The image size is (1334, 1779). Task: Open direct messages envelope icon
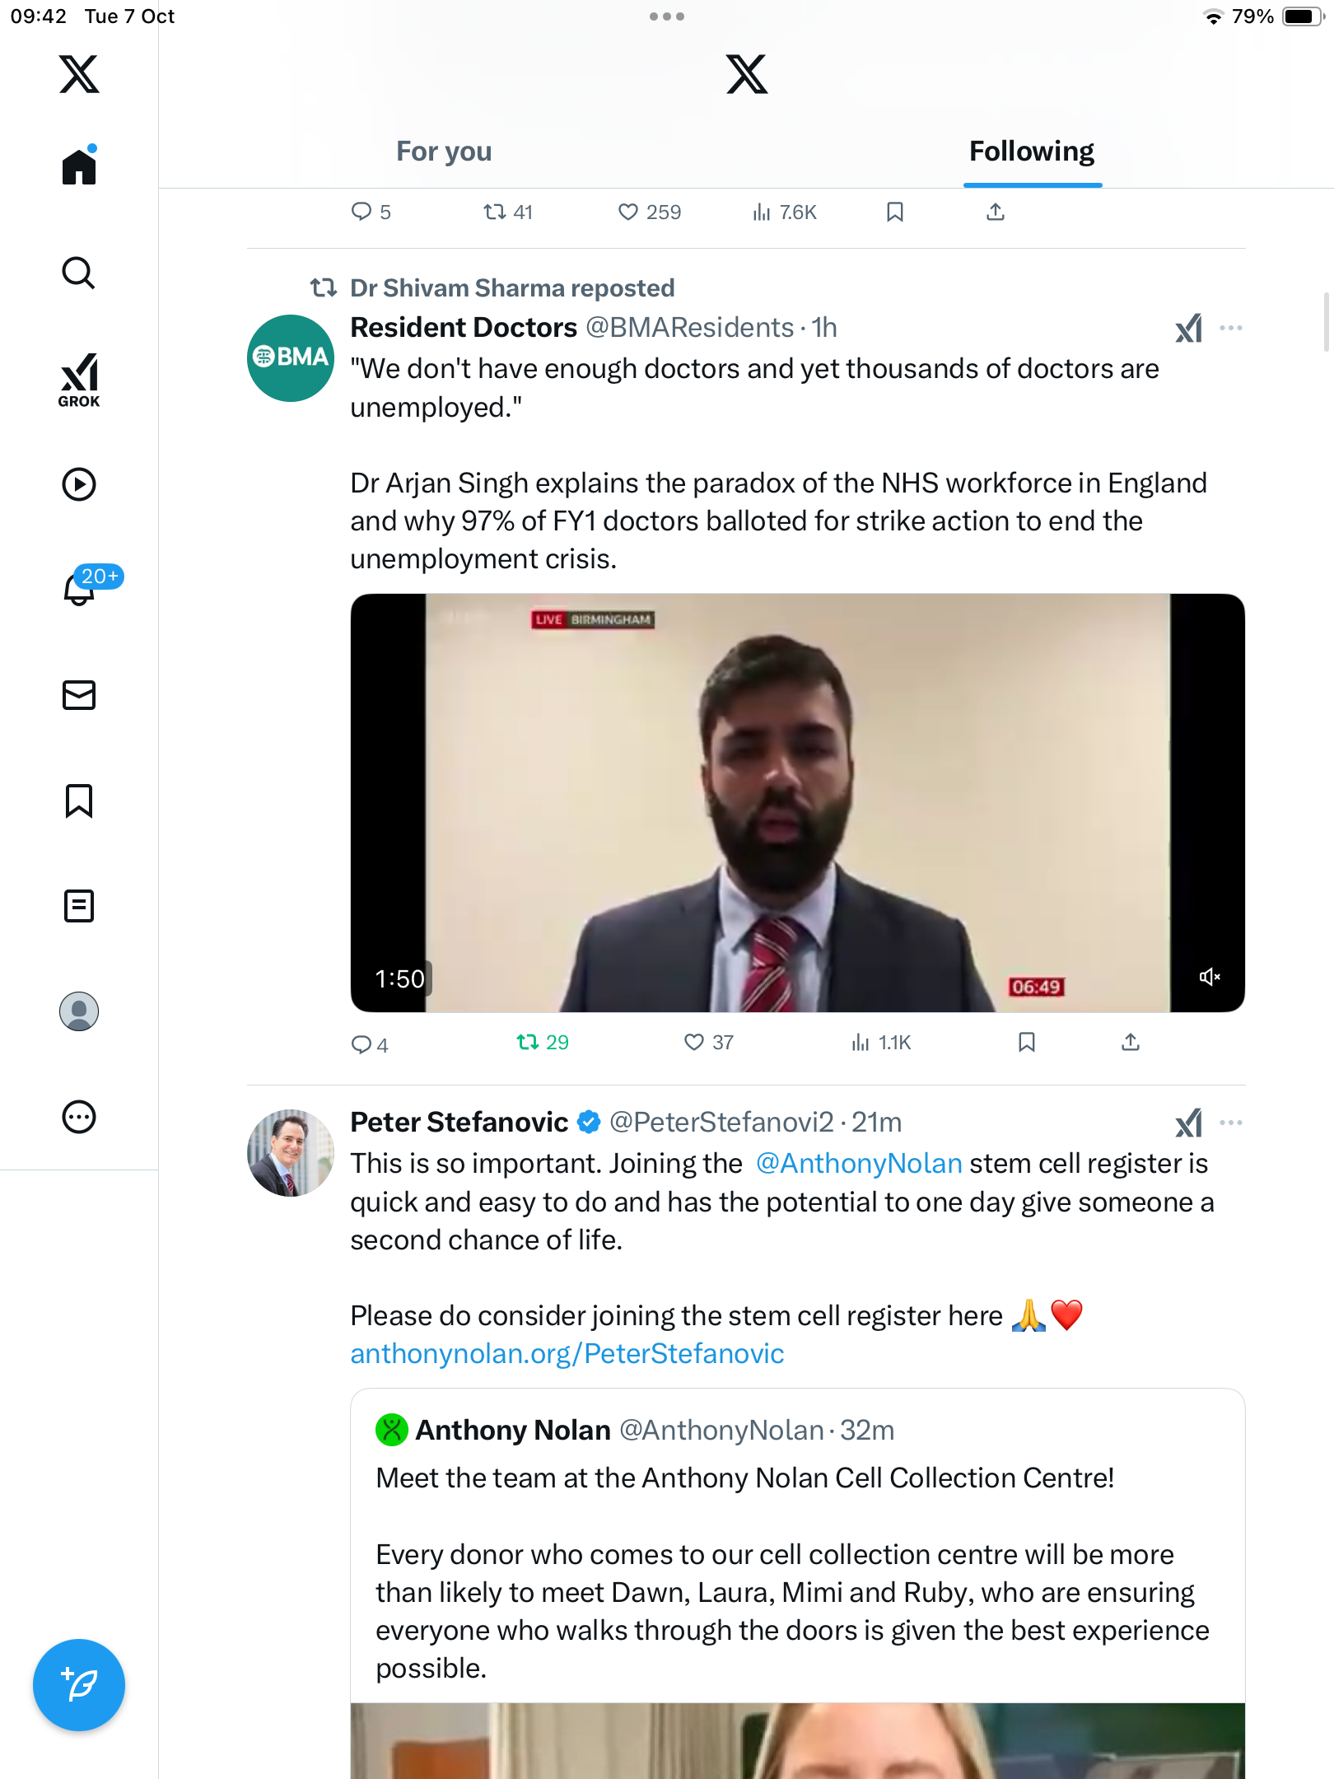[79, 695]
